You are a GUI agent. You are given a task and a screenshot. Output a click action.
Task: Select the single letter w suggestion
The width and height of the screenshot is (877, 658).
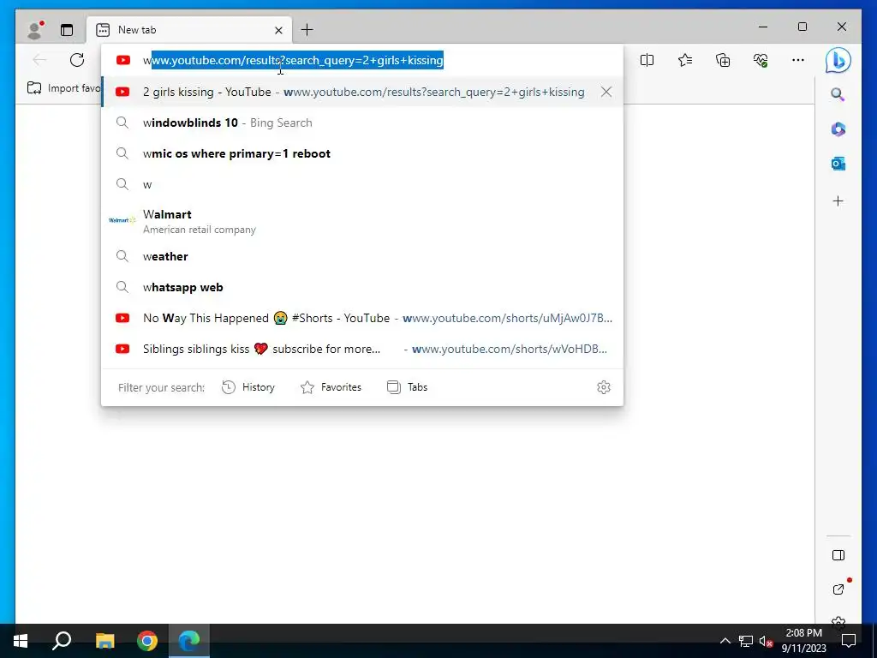click(x=362, y=184)
